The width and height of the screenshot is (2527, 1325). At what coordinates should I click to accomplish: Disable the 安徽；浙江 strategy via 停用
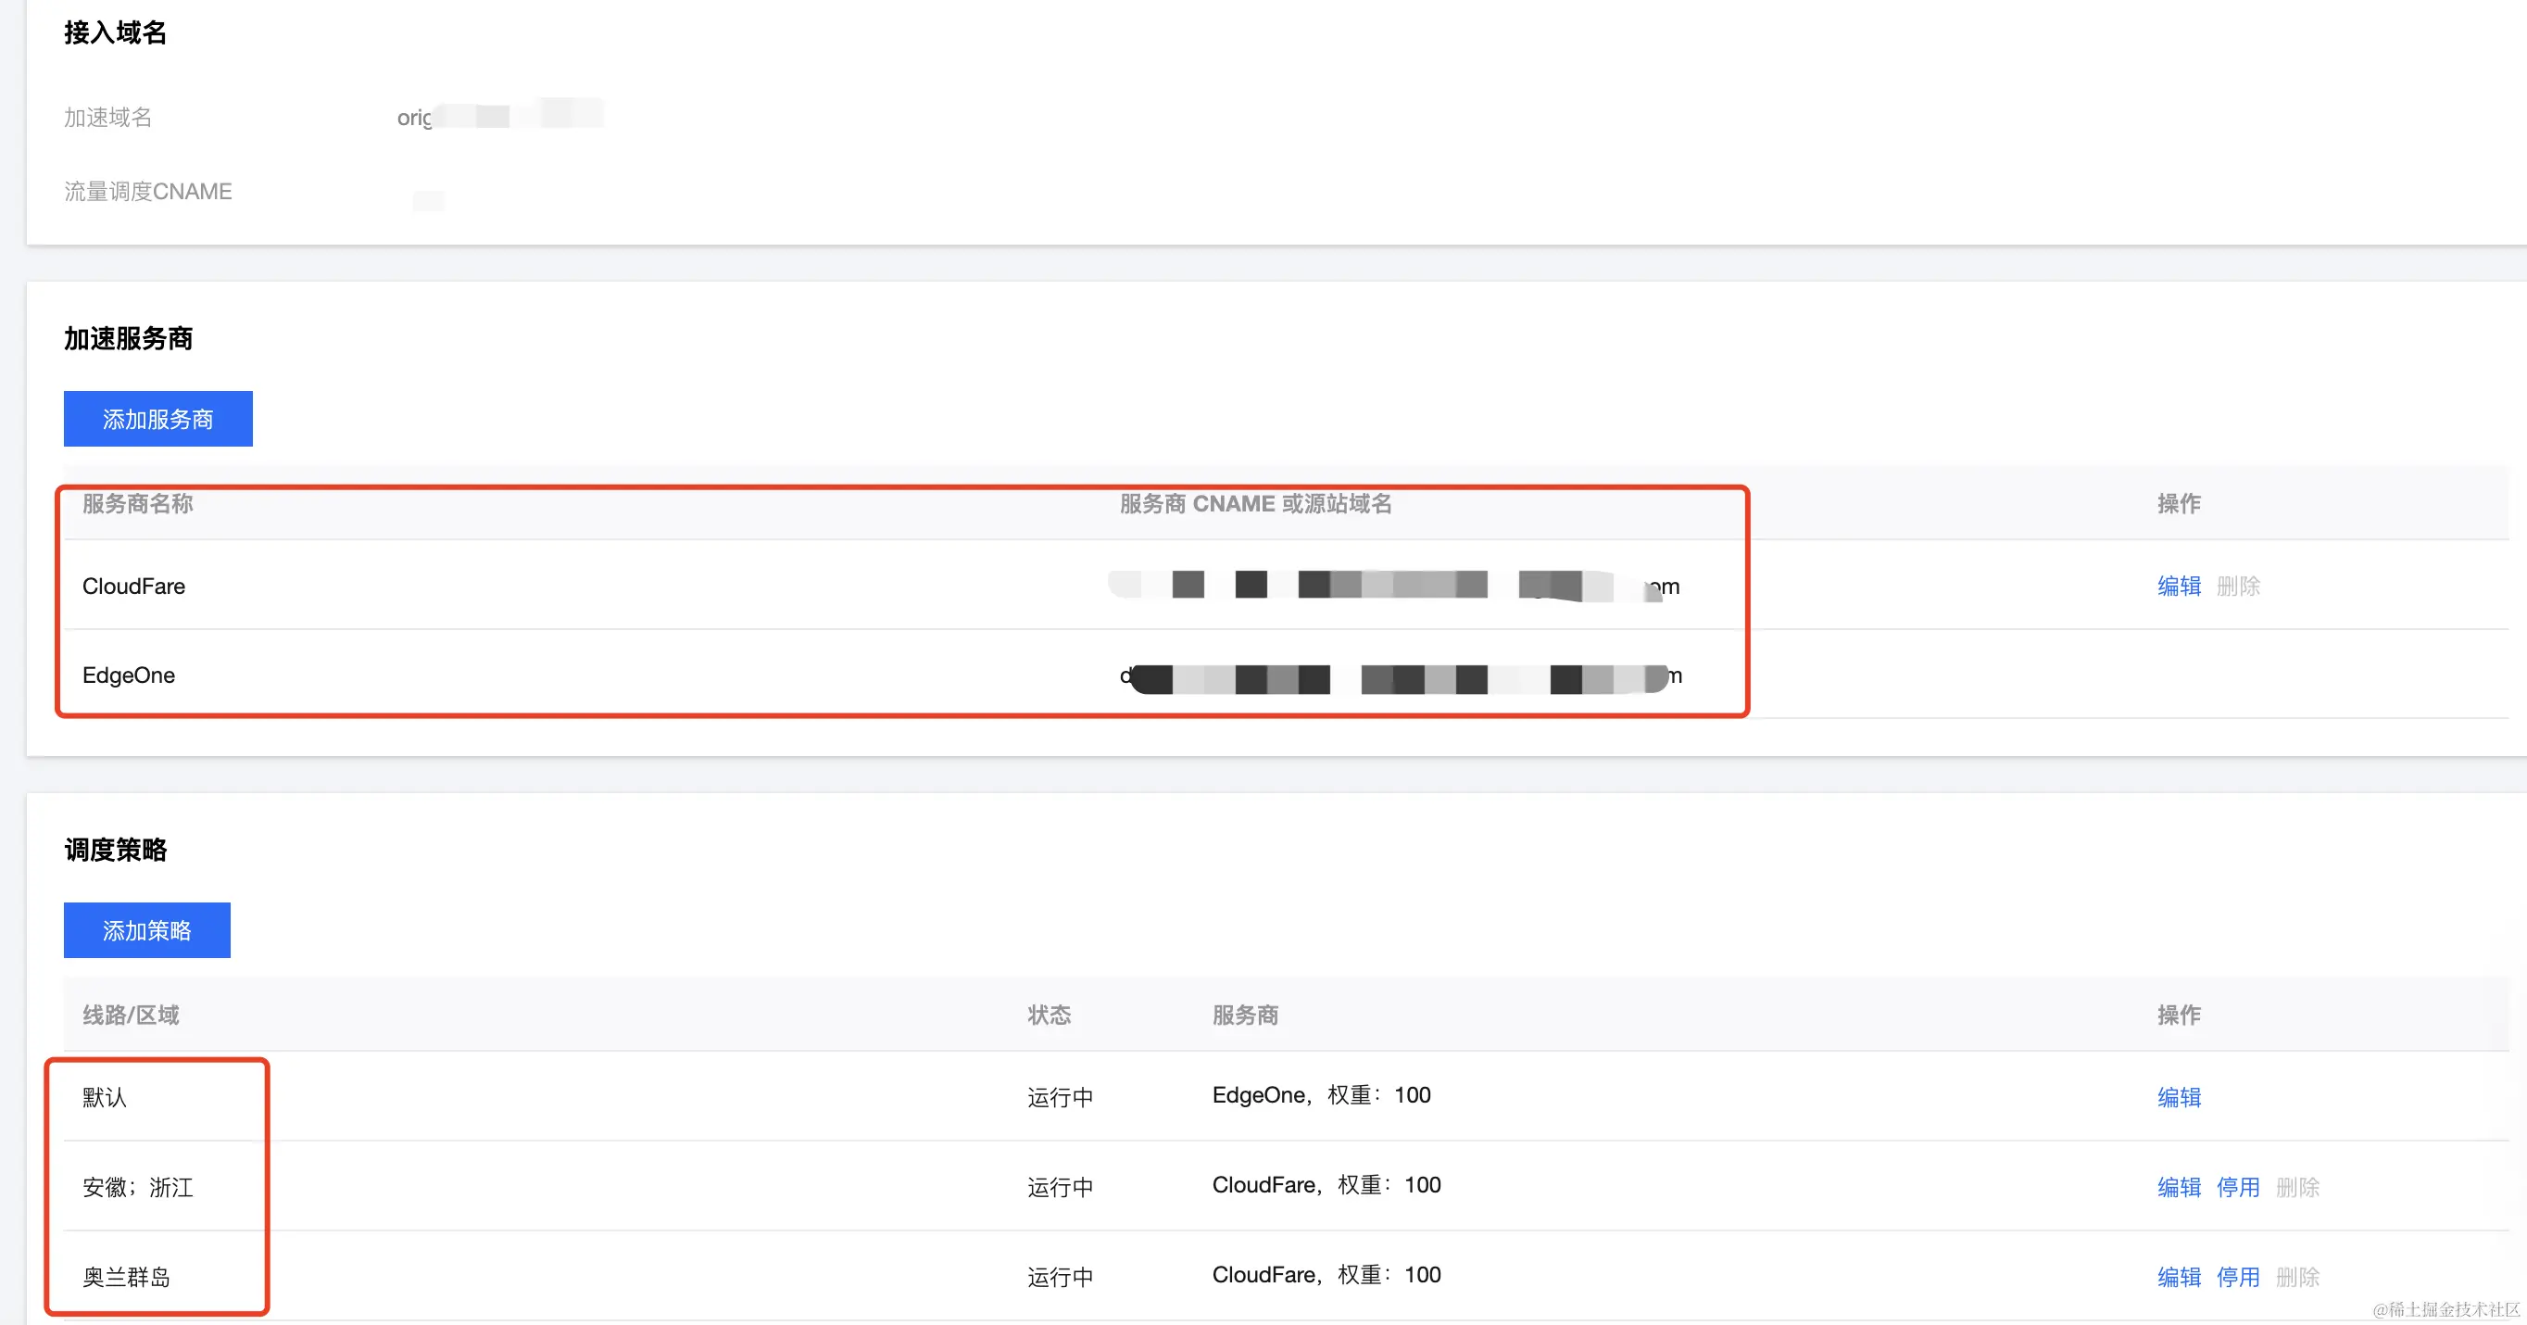2238,1188
